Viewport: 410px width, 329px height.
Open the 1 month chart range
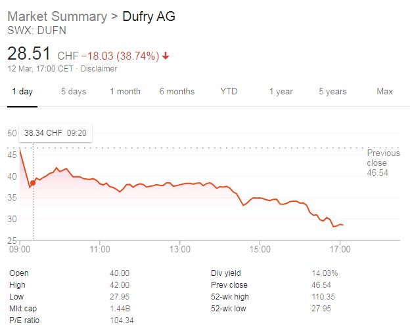(x=125, y=92)
